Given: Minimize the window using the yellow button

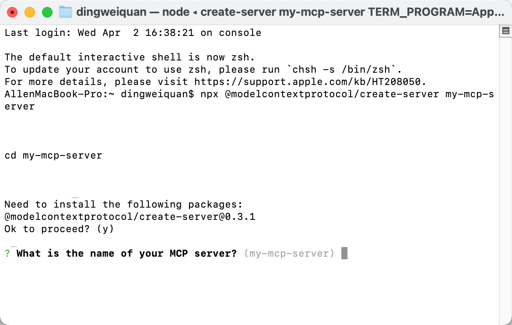Looking at the screenshot, I should coord(30,12).
